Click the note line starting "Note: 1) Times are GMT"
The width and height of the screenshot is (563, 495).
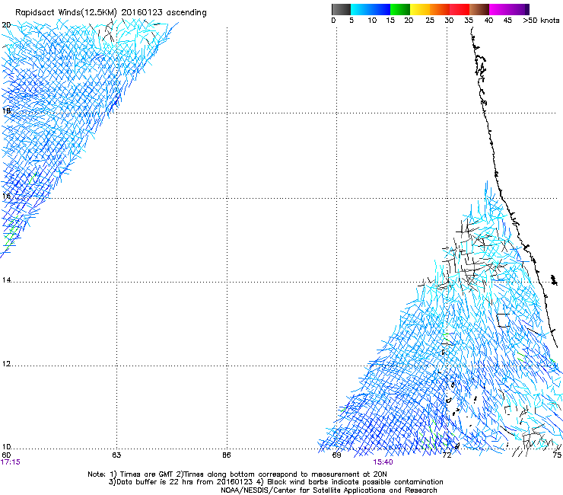point(237,474)
